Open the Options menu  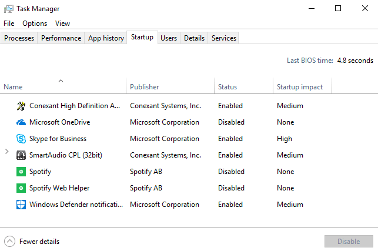[35, 24]
